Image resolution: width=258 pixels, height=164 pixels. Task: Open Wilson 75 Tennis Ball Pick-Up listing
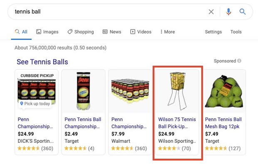(x=177, y=123)
